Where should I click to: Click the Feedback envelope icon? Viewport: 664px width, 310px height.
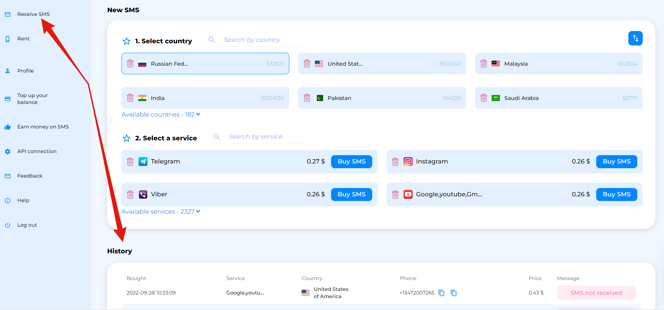coord(8,176)
